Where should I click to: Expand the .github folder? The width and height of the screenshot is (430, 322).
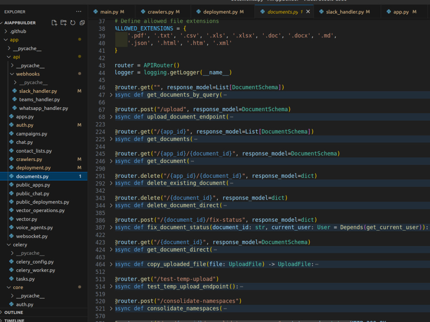[x=6, y=31]
